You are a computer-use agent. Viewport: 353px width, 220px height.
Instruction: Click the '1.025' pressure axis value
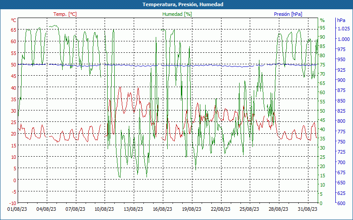click(x=344, y=29)
